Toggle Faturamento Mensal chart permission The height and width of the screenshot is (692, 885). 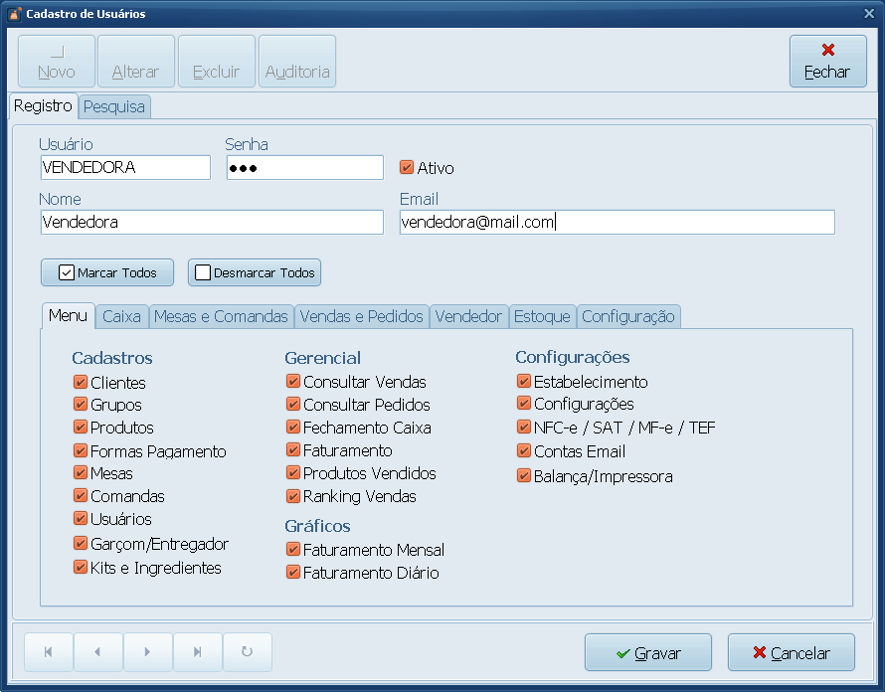pos(293,550)
